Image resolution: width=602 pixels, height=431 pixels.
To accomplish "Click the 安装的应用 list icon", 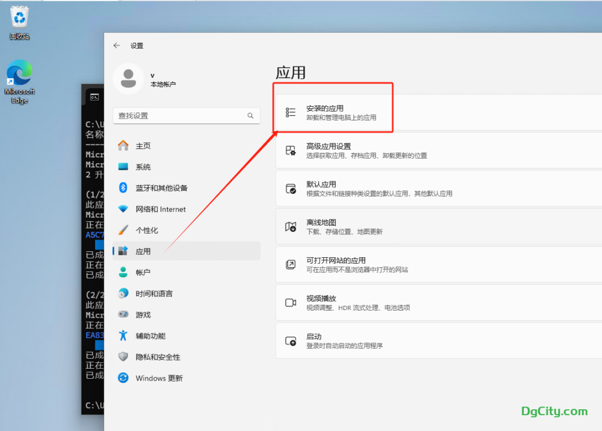I will pyautogui.click(x=290, y=112).
